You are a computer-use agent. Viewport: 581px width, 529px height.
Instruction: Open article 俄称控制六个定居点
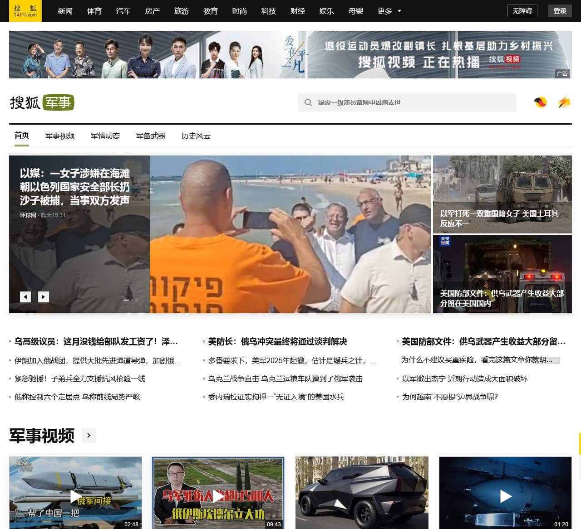coord(77,397)
